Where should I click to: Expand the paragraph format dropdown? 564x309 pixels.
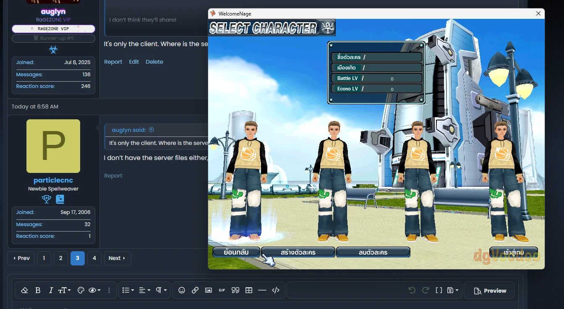tap(161, 290)
